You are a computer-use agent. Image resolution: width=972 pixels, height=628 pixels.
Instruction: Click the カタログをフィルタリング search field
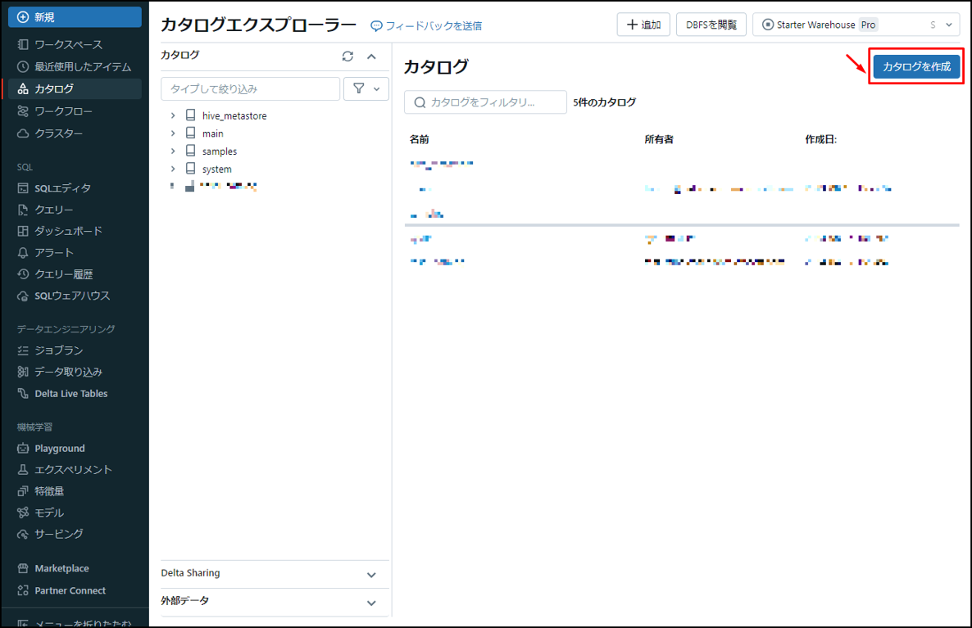coord(485,102)
